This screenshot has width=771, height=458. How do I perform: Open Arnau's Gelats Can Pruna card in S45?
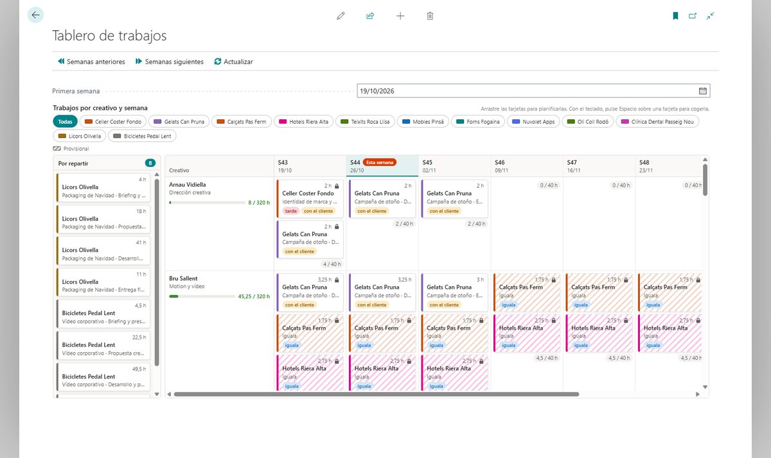(455, 198)
